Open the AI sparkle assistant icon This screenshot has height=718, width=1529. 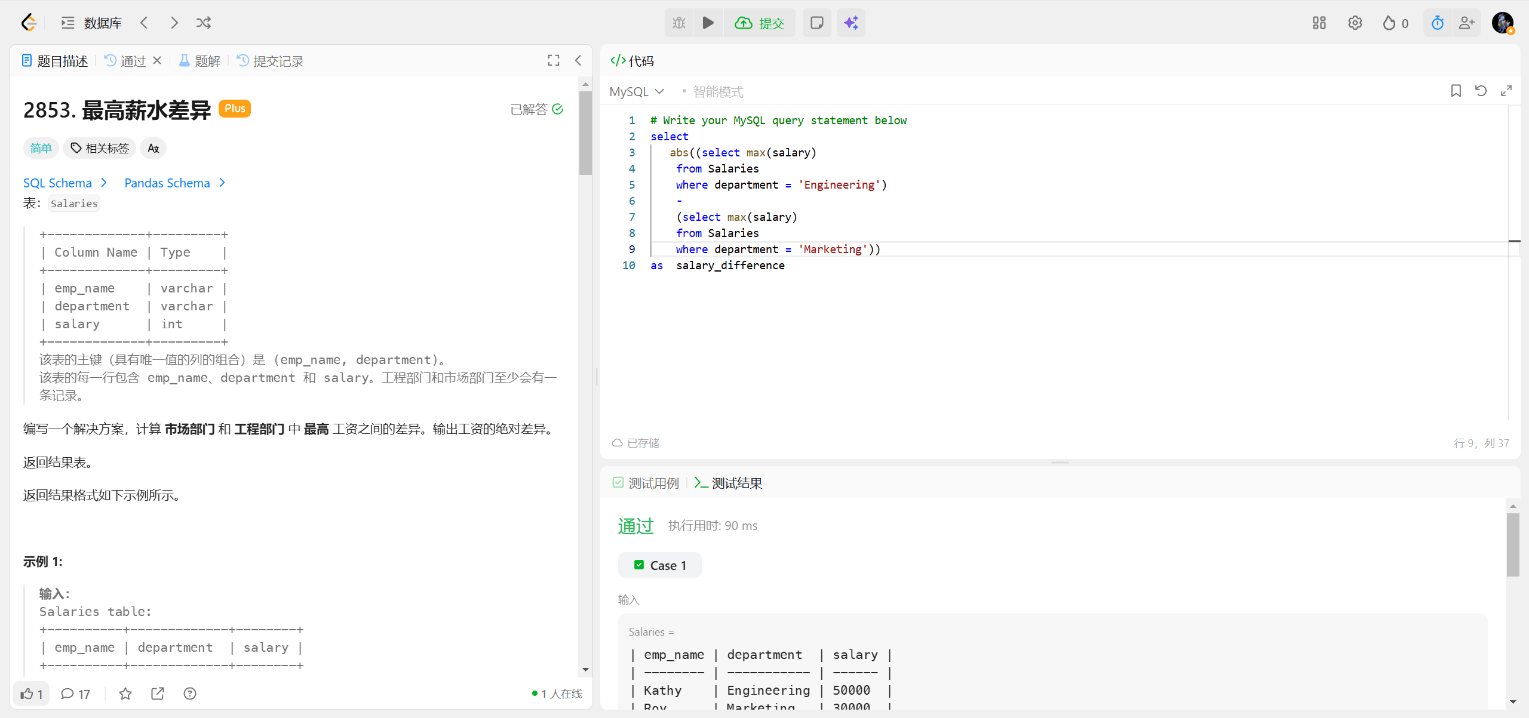pos(851,23)
